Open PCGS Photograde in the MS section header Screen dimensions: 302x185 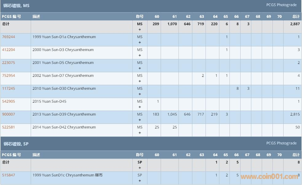coord(281,5)
